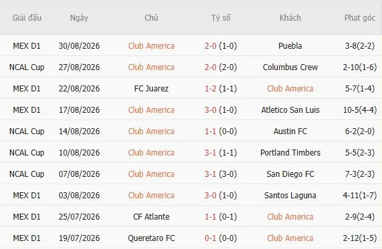Open the FC Juarez team page

click(152, 88)
